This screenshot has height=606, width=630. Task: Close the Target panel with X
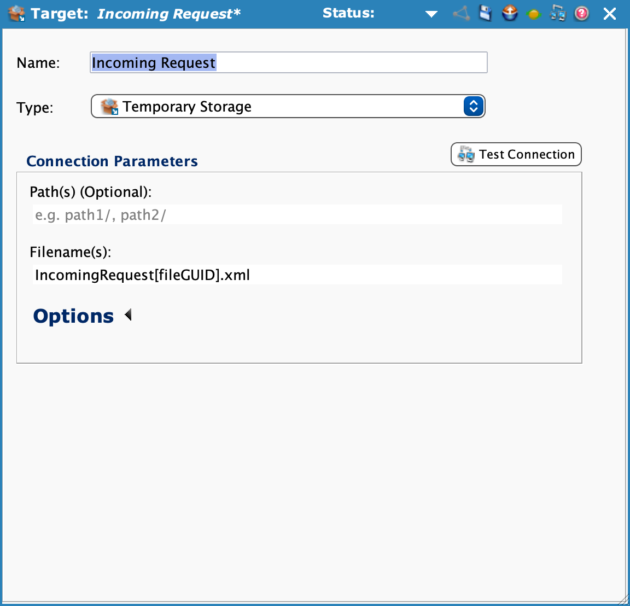coord(609,14)
